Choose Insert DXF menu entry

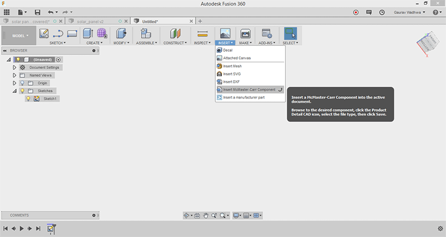click(x=250, y=82)
